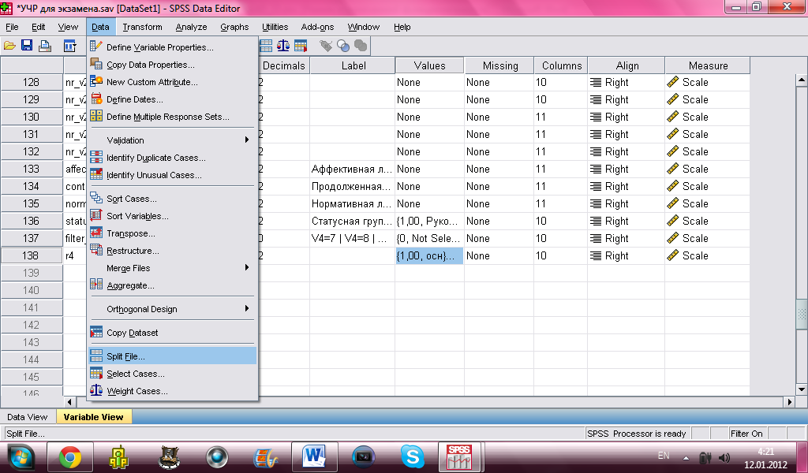Click the Show All Variables toolbar icon

point(361,46)
